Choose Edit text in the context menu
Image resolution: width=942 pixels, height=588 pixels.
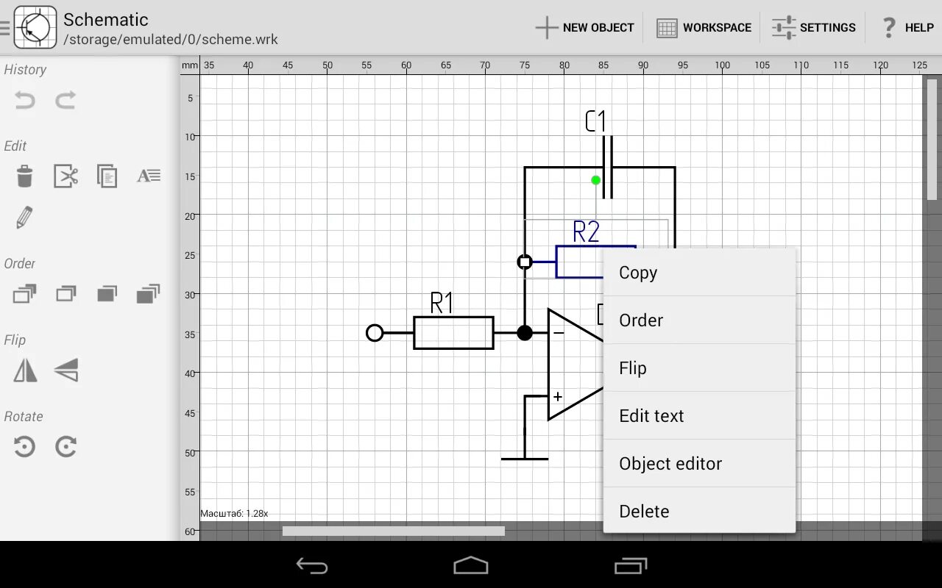[x=699, y=416]
